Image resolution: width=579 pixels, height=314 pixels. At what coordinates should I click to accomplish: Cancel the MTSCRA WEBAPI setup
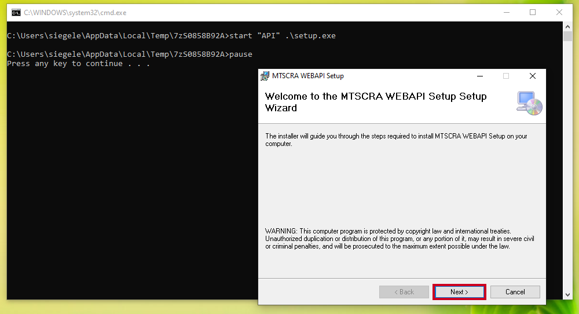pos(515,292)
